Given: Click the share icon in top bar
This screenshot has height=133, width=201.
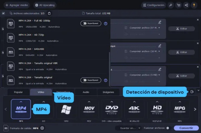Looking at the screenshot, I should [x=186, y=5].
